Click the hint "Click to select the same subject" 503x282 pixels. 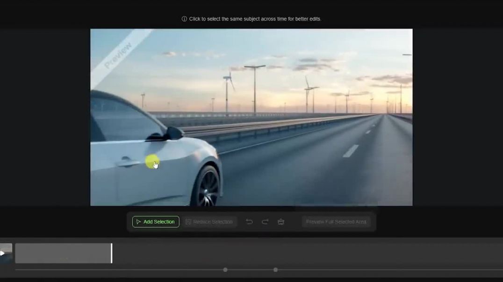pyautogui.click(x=255, y=19)
